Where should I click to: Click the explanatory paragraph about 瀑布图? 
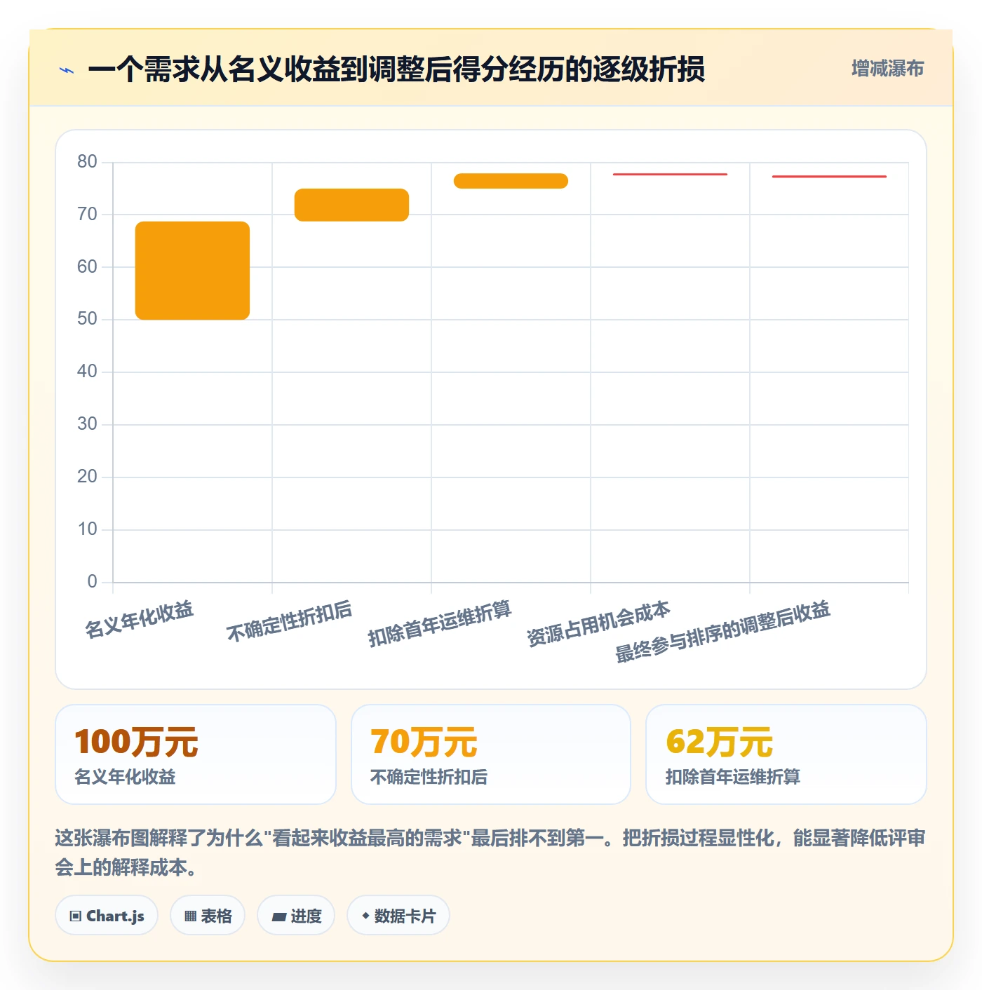point(490,853)
